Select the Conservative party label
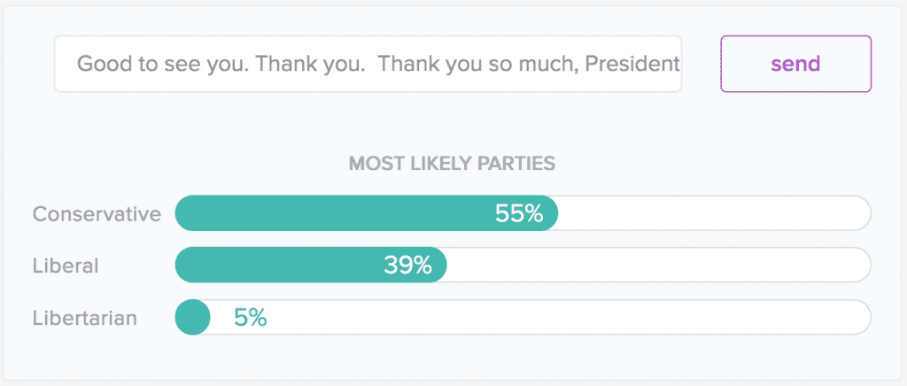Viewport: 907px width, 386px height. (x=97, y=213)
